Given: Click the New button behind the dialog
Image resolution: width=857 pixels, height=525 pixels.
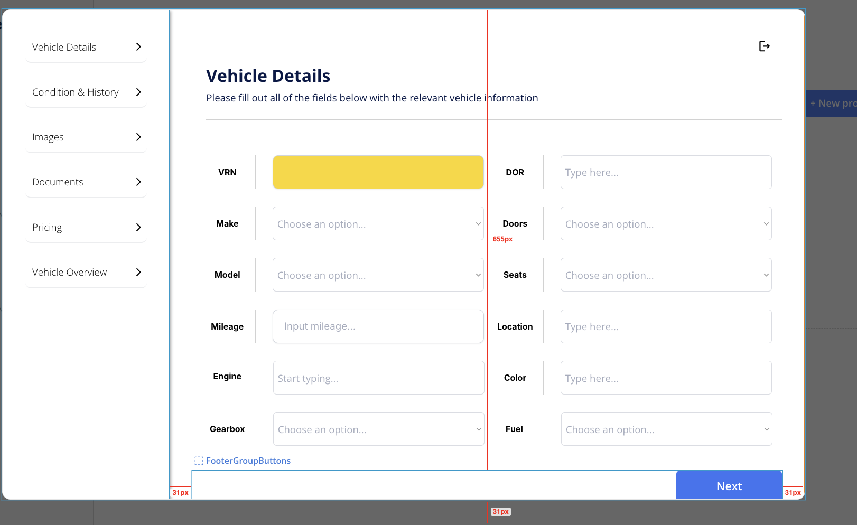Looking at the screenshot, I should pos(832,104).
